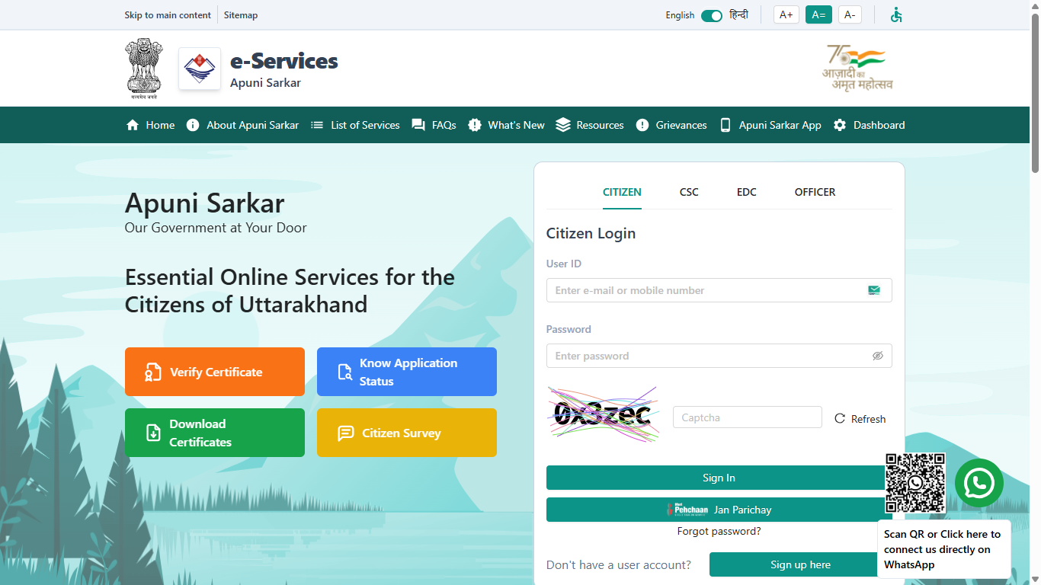Image resolution: width=1041 pixels, height=585 pixels.
Task: Click the Apuni Sarkar App phone icon
Action: click(x=725, y=125)
